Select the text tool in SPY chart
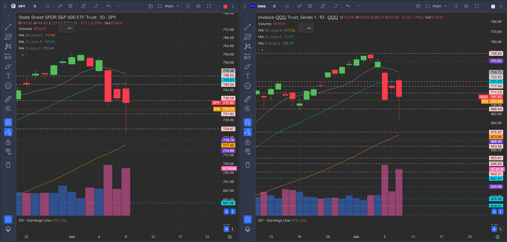 [8, 76]
